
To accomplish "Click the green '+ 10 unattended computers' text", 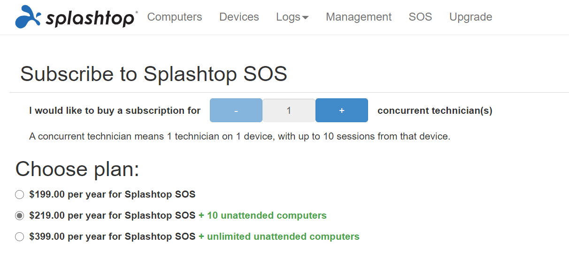I will pyautogui.click(x=262, y=215).
